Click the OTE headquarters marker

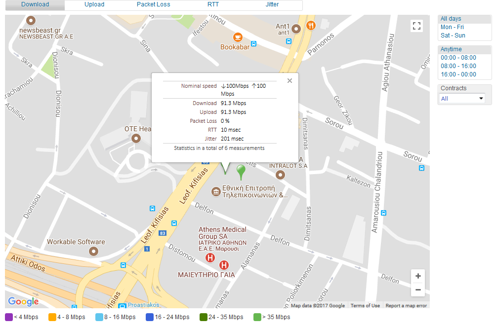pos(136,139)
